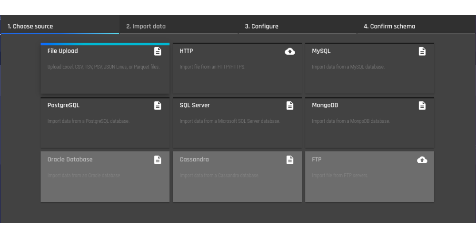The image size is (476, 238).
Task: Select the File Upload source title
Action: (x=62, y=51)
